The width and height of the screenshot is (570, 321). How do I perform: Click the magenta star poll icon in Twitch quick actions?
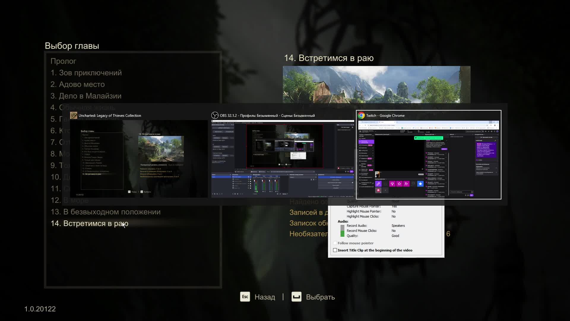pyautogui.click(x=399, y=184)
